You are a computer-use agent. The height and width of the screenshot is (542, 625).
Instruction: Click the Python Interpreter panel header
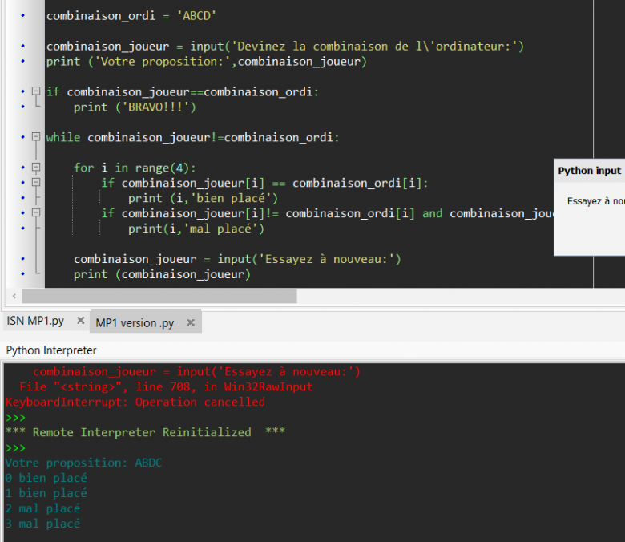(51, 350)
